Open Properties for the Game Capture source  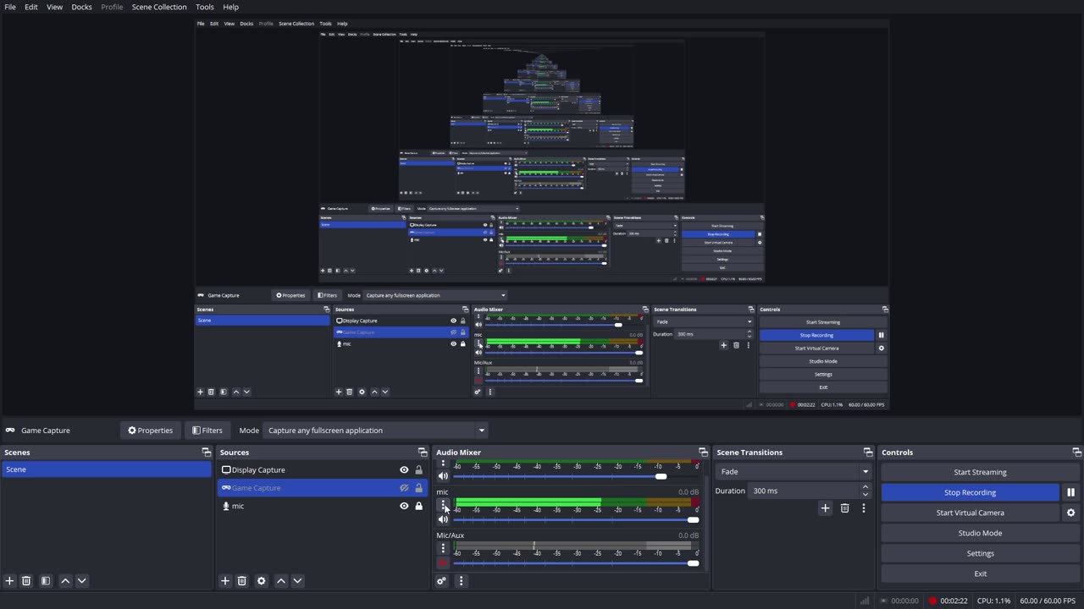point(150,431)
